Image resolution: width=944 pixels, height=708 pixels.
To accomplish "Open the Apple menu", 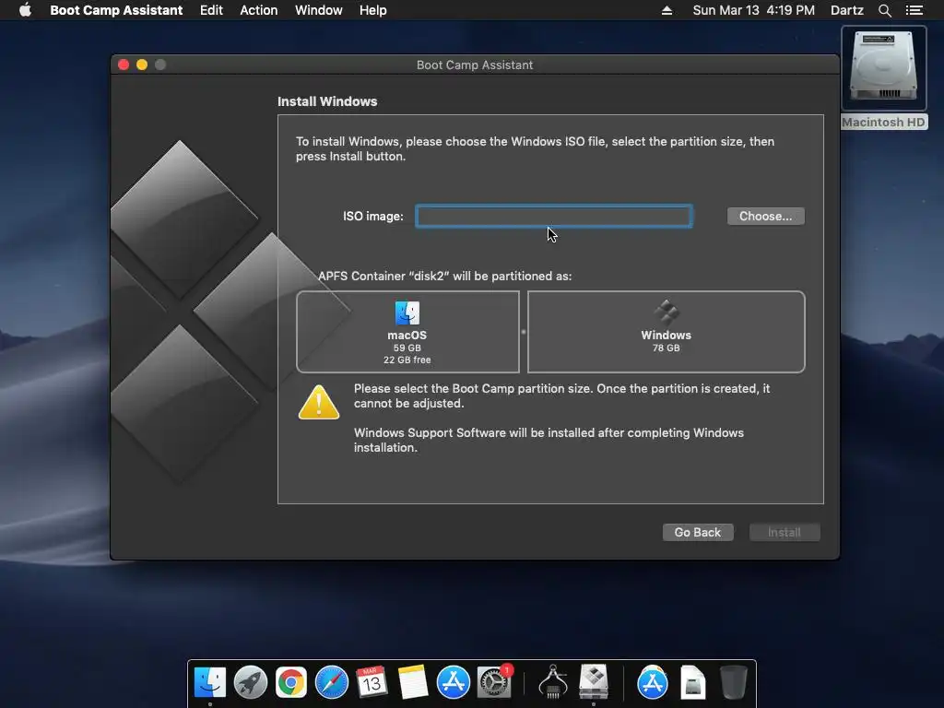I will click(25, 10).
